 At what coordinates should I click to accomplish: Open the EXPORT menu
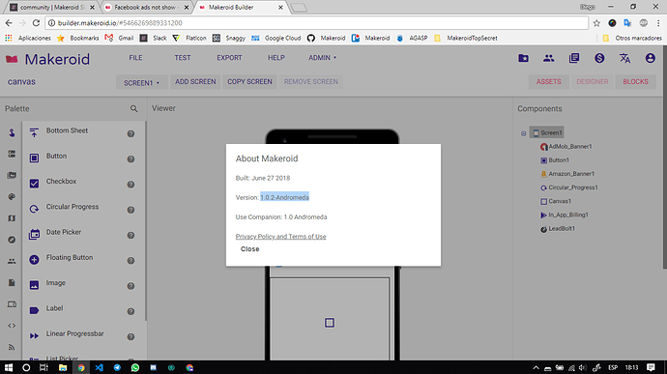229,58
